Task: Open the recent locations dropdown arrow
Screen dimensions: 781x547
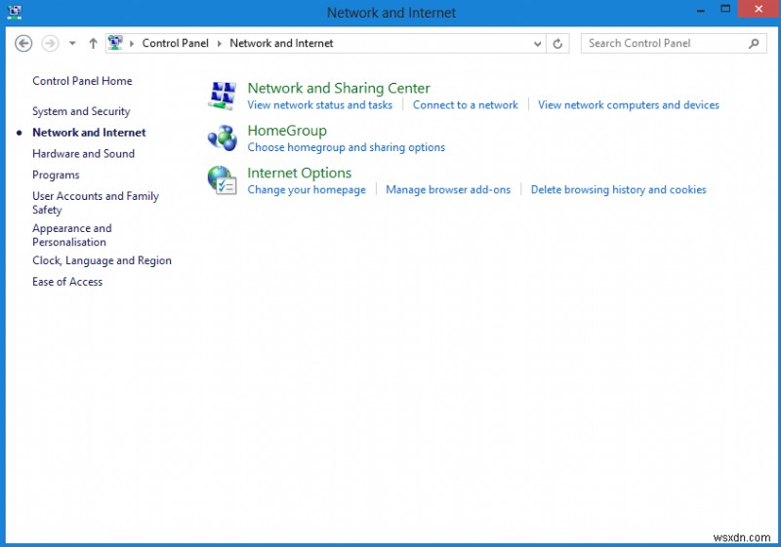Action: [72, 43]
